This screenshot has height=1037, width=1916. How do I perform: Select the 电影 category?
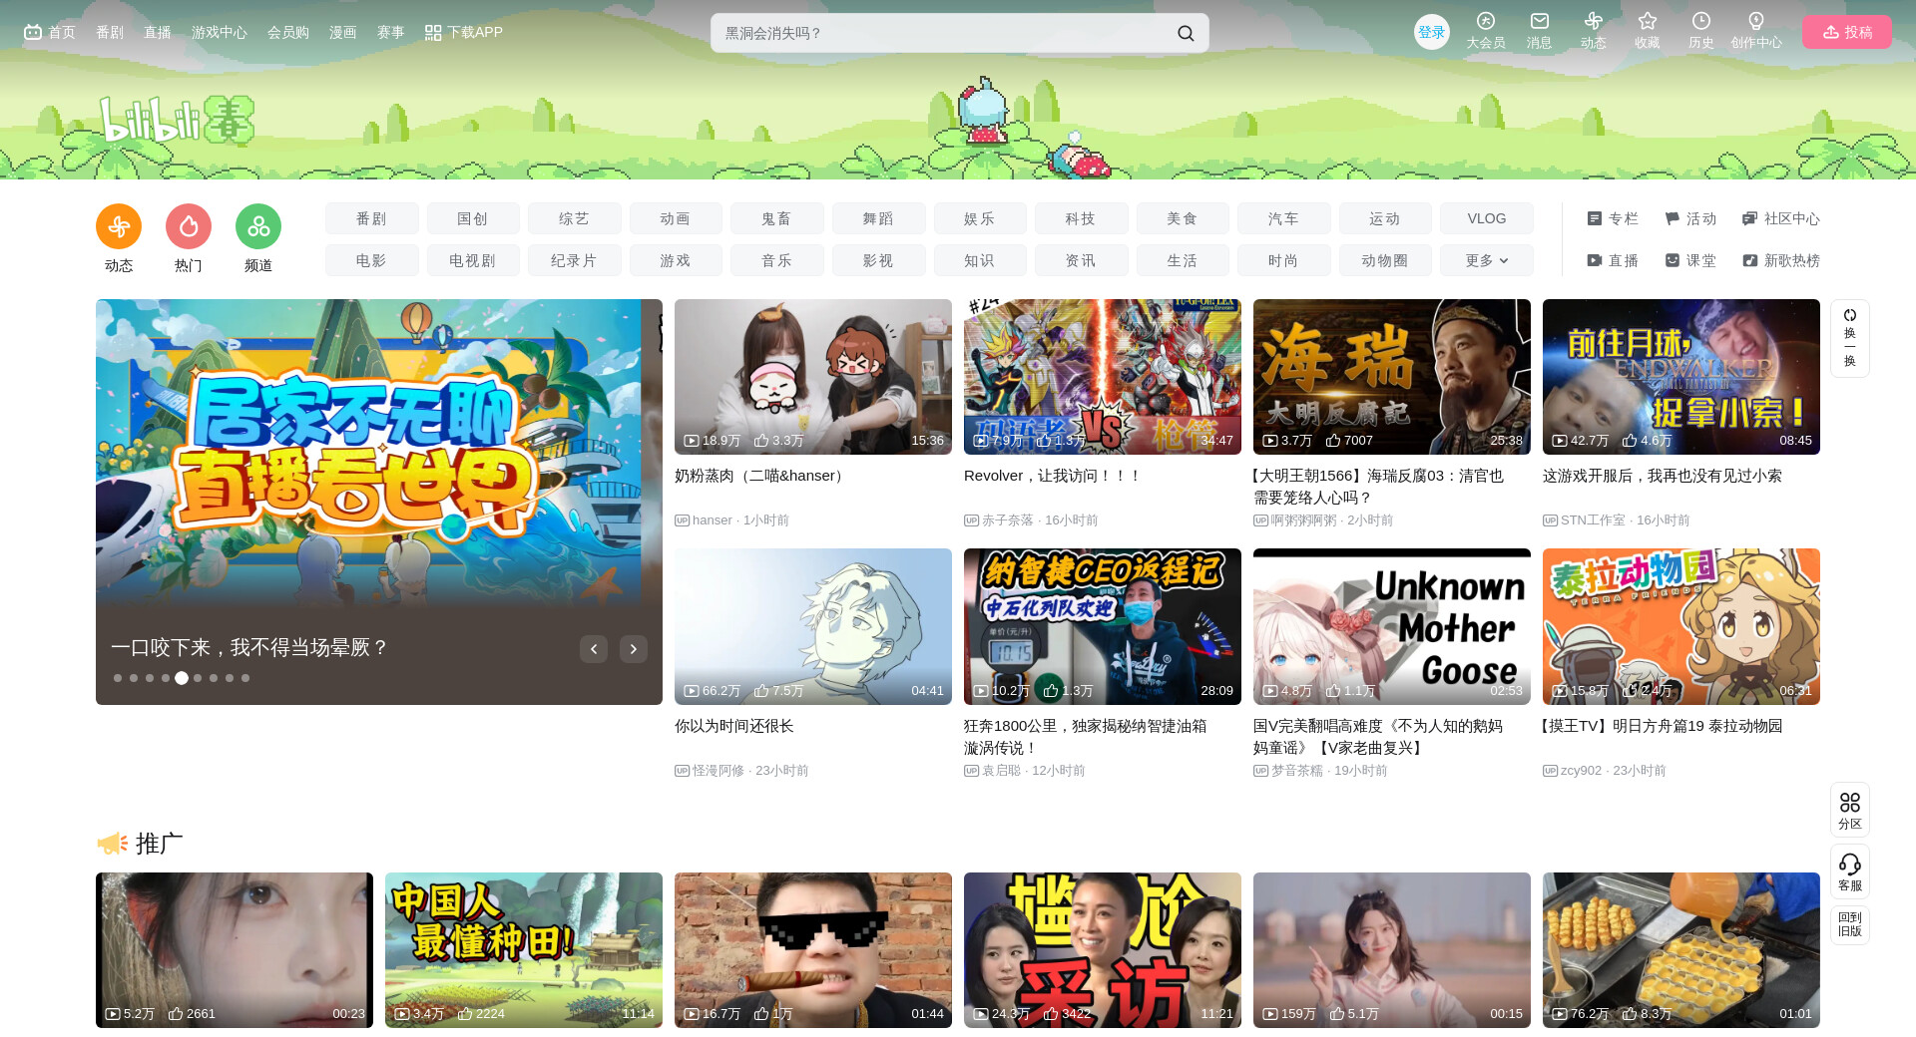click(372, 260)
